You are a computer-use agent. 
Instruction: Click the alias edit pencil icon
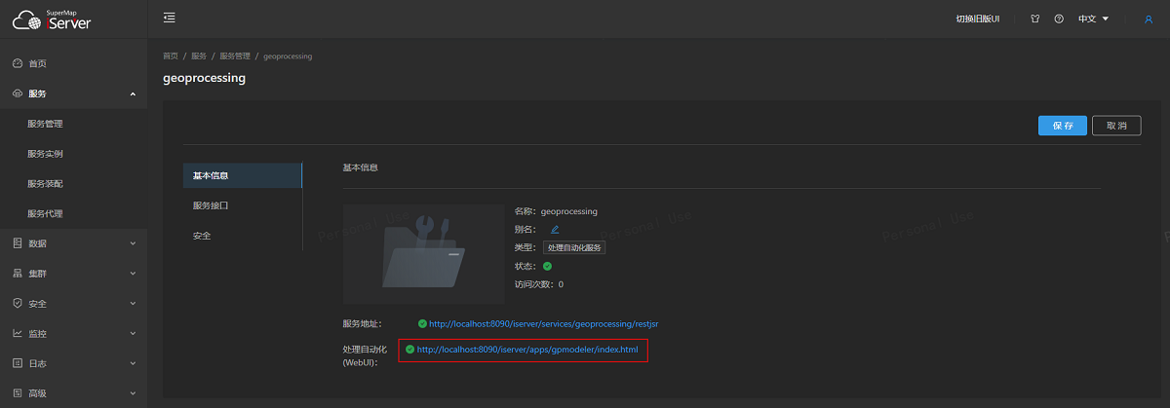coord(555,230)
